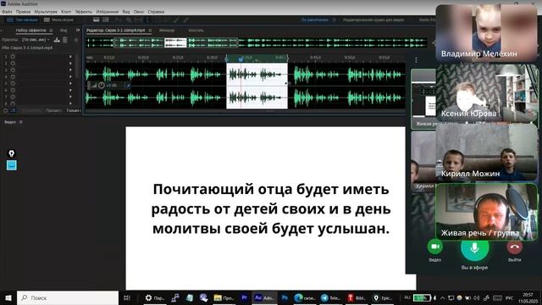542x305 pixels.
Task: Open effect list arrow for slot 4
Action: click(70, 77)
